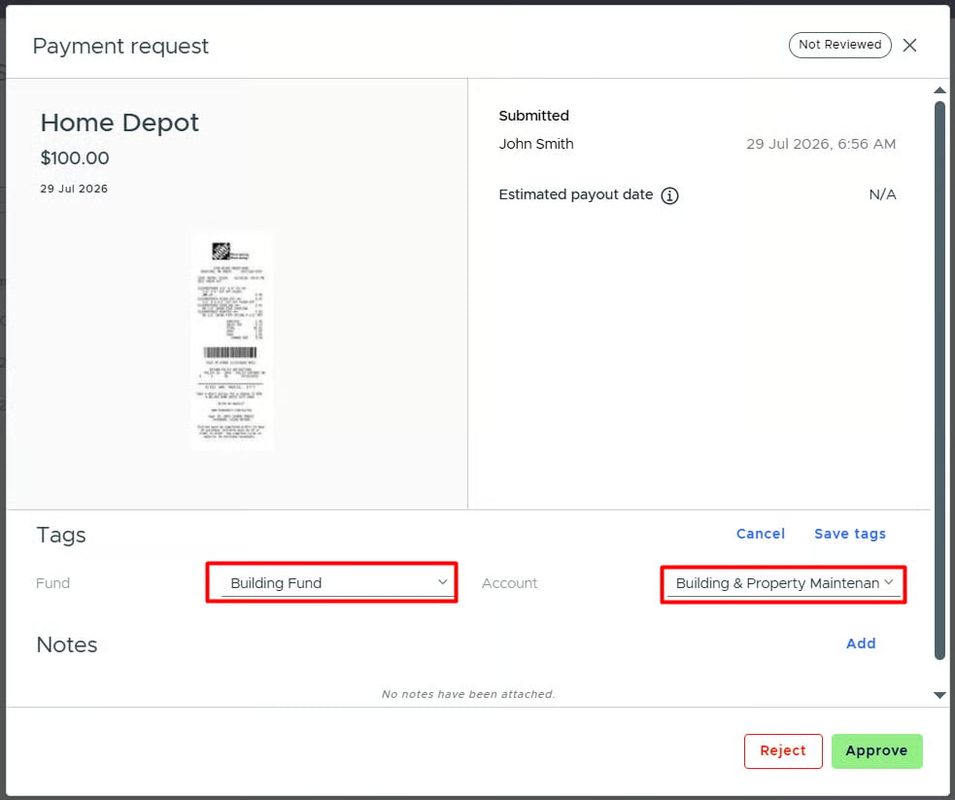The width and height of the screenshot is (955, 800).
Task: Open the Account dropdown for Building & Property Maintenance
Action: pyautogui.click(x=784, y=583)
